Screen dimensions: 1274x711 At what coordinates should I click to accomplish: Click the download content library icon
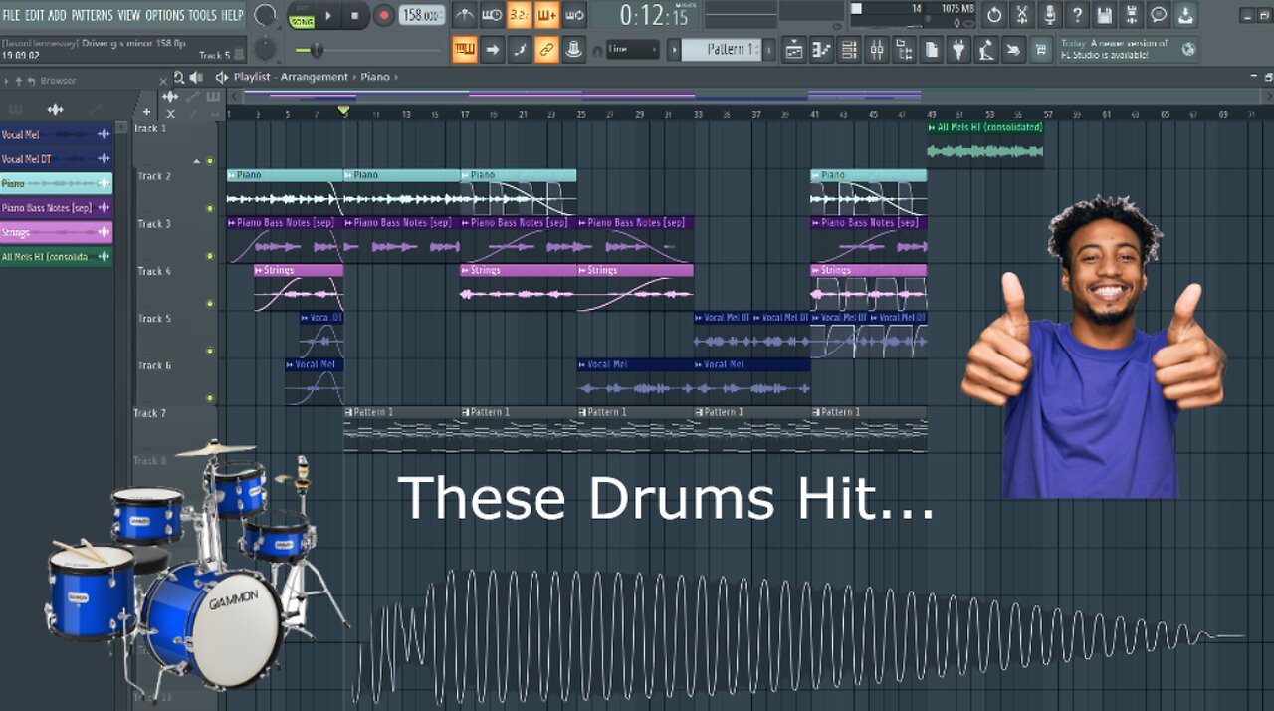click(1184, 15)
